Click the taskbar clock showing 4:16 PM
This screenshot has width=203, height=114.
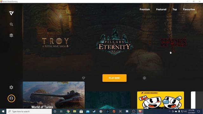(x=192, y=111)
